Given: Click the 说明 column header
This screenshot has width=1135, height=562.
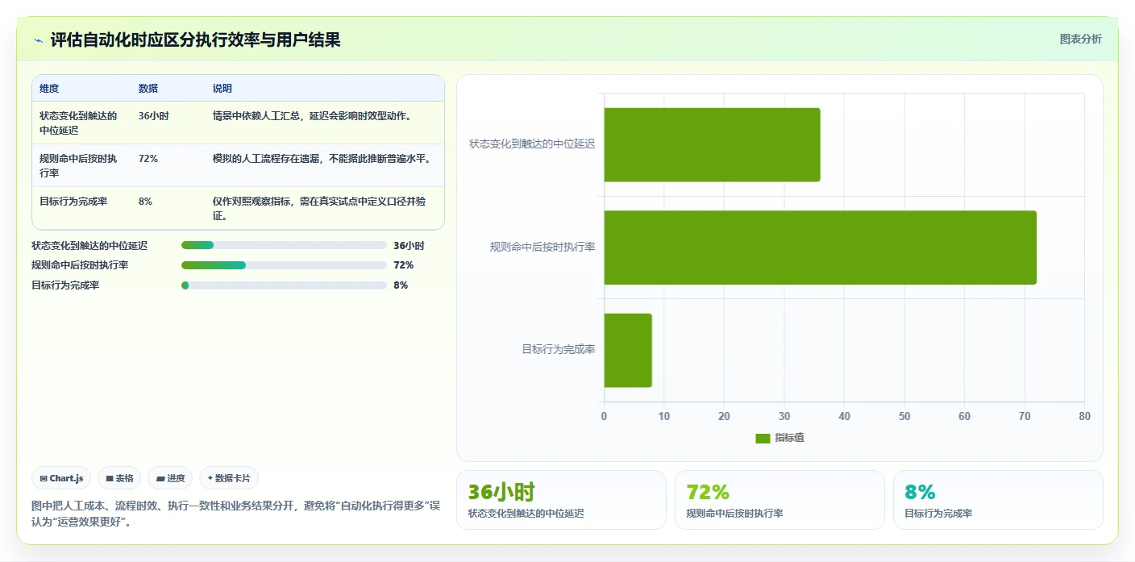Looking at the screenshot, I should pyautogui.click(x=222, y=89).
